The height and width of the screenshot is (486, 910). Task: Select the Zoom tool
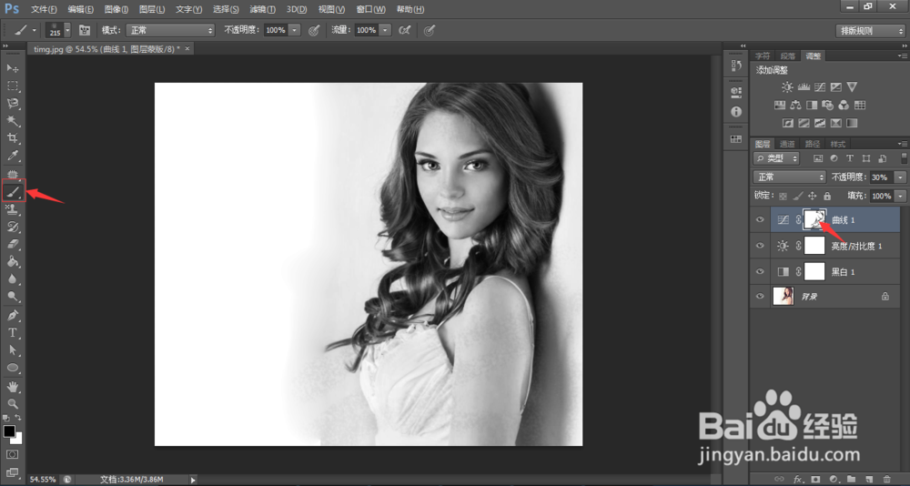[x=13, y=404]
